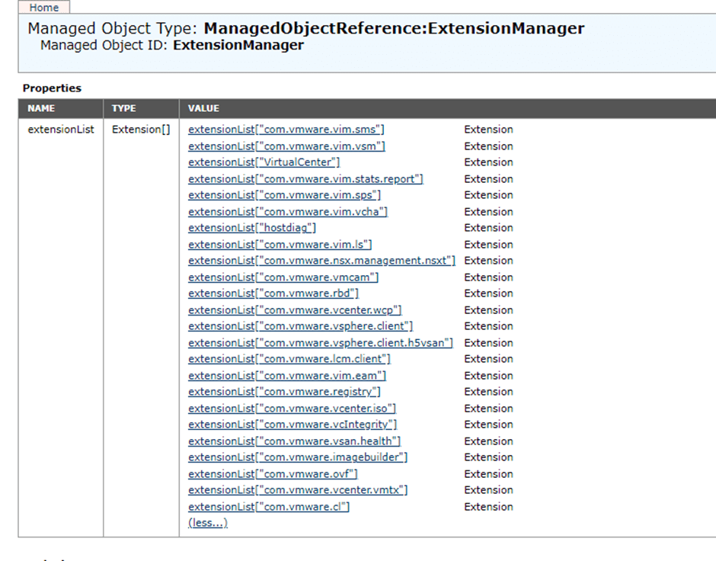Switch to the Home tab
This screenshot has width=716, height=561.
pos(43,8)
